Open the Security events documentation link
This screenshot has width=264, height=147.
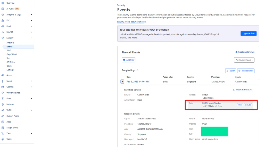pyautogui.click(x=130, y=22)
